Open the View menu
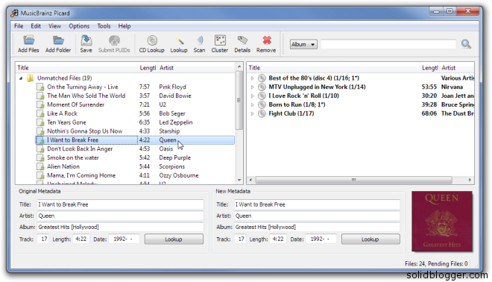492x282 pixels. pos(54,26)
